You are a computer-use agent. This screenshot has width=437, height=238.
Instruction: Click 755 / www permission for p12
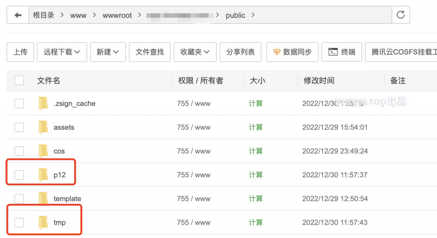tap(194, 175)
